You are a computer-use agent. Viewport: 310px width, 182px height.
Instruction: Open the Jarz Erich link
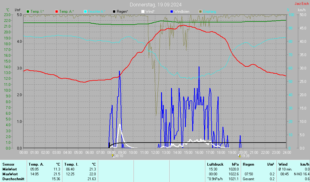302,4
